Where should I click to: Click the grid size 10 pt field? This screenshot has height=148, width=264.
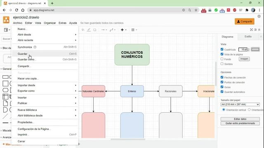[x=243, y=49]
